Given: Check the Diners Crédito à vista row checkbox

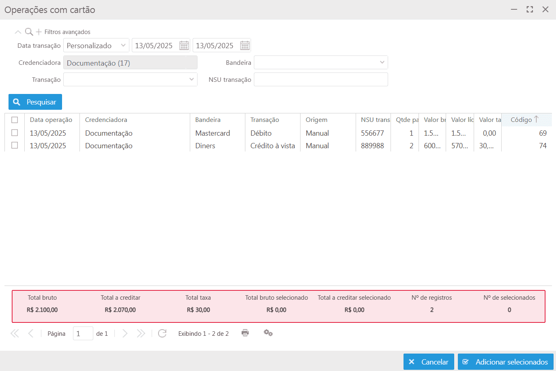Looking at the screenshot, I should tap(15, 146).
